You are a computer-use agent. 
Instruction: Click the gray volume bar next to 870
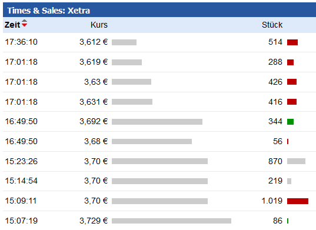[x=296, y=161]
